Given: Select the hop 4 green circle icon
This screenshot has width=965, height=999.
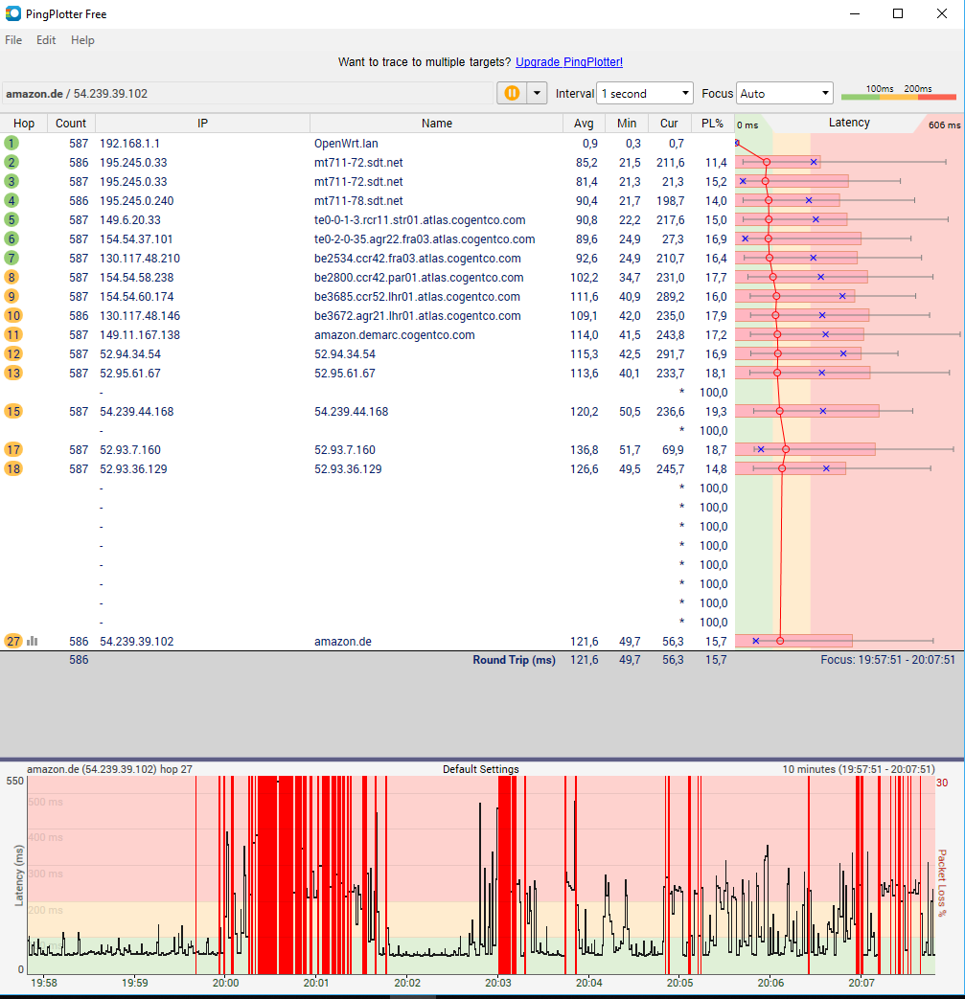Looking at the screenshot, I should click(11, 200).
